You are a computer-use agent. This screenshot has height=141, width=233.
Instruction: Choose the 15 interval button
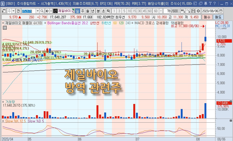tap(134, 11)
